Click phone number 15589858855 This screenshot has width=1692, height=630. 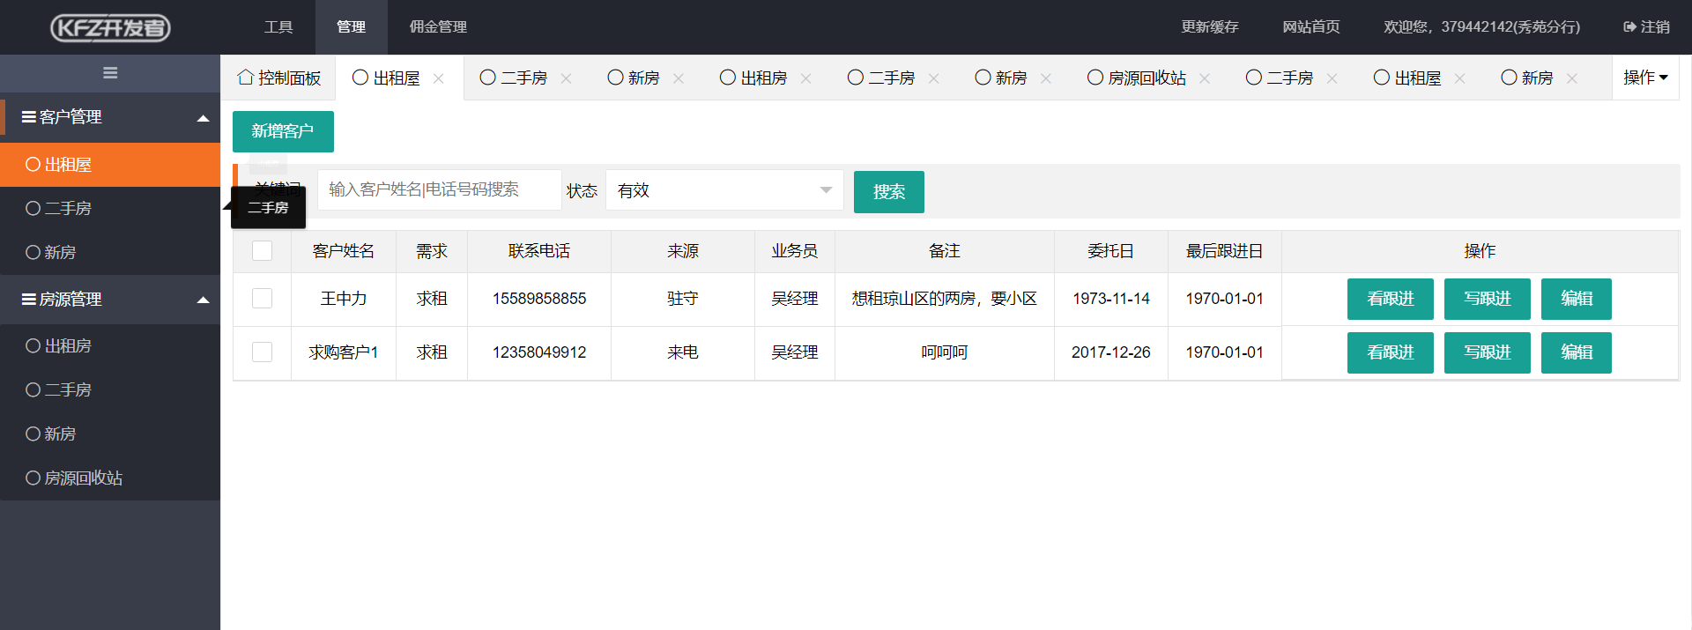point(539,299)
